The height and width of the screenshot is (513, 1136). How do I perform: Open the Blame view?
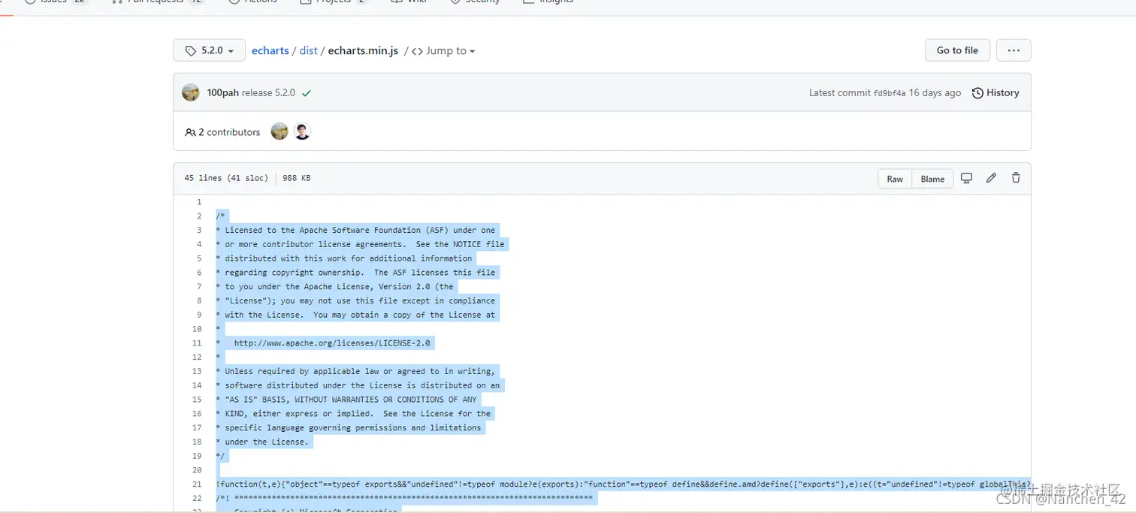click(x=932, y=179)
